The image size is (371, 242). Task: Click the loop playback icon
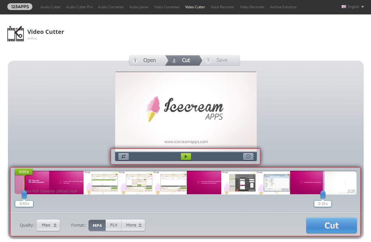tap(123, 157)
